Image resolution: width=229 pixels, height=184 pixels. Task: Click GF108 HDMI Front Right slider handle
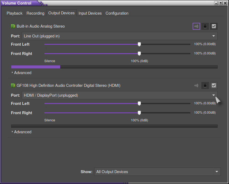139,113
